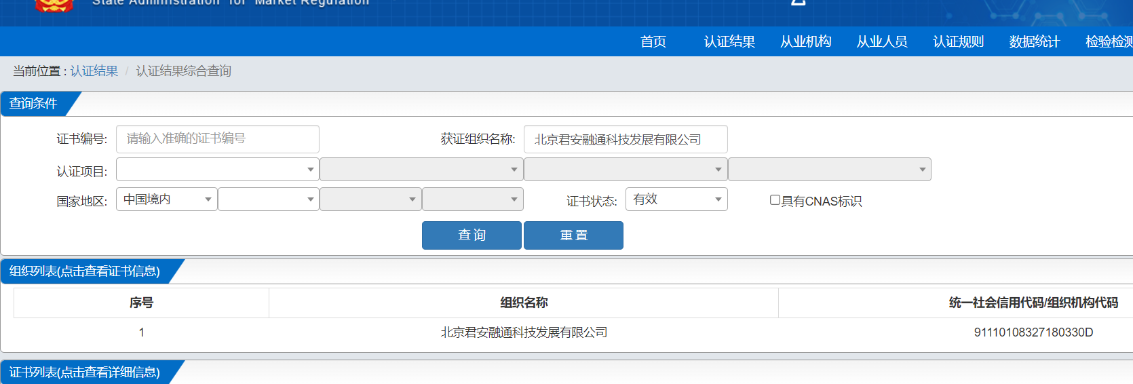Follow the 认证结果 breadcrumb link
Screen dimensions: 1133x384
[x=94, y=71]
